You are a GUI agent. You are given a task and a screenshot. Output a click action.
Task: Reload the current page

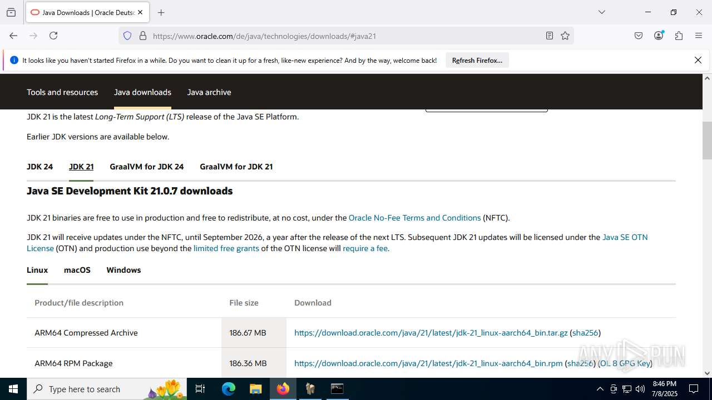(x=53, y=36)
